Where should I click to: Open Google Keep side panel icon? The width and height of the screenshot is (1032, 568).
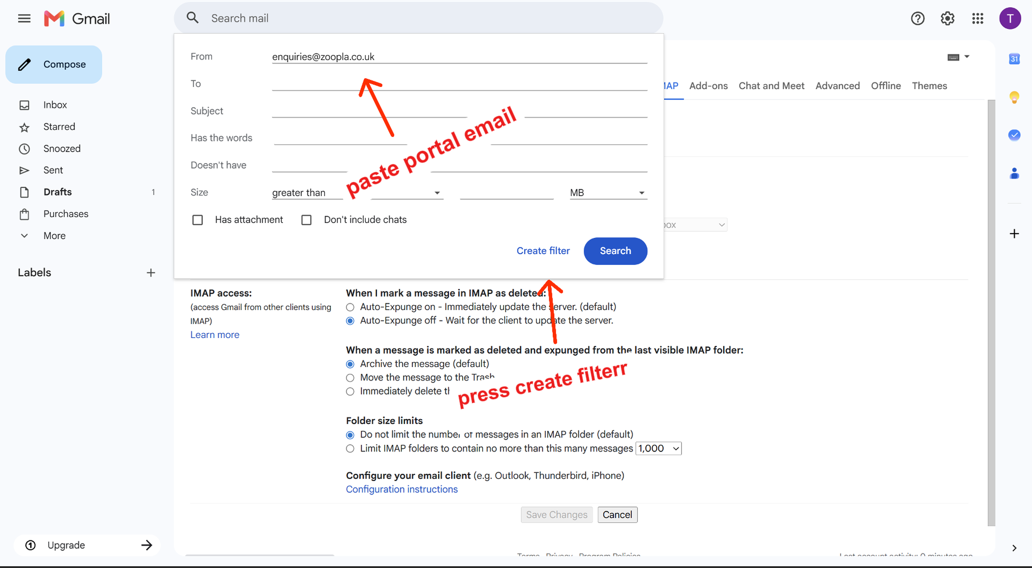point(1014,97)
